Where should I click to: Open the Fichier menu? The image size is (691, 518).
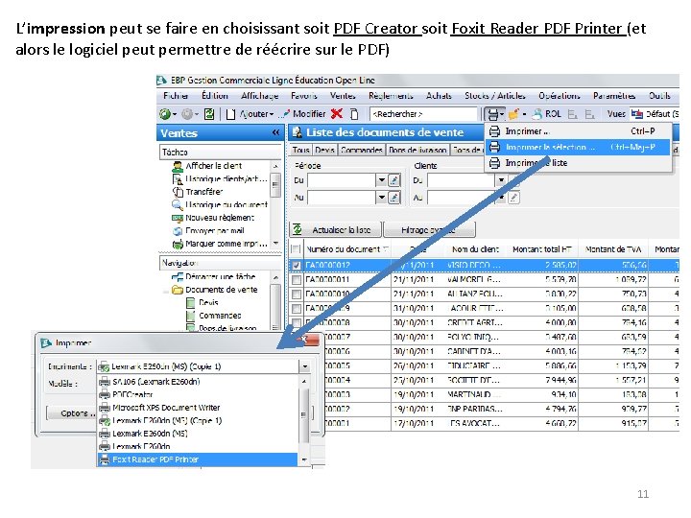coord(176,96)
